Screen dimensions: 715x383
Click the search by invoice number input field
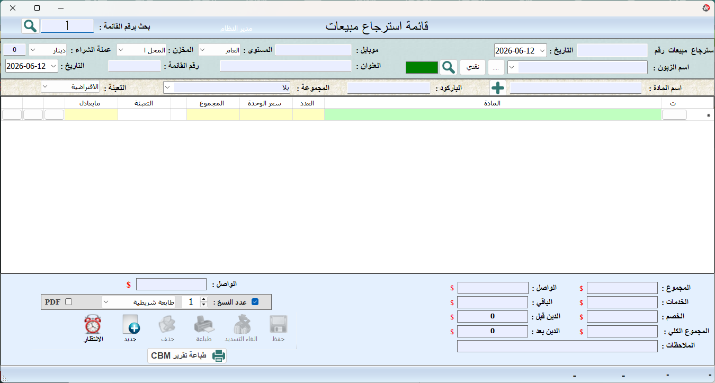coord(67,25)
